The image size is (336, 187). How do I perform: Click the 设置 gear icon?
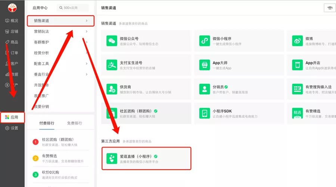click(7, 128)
